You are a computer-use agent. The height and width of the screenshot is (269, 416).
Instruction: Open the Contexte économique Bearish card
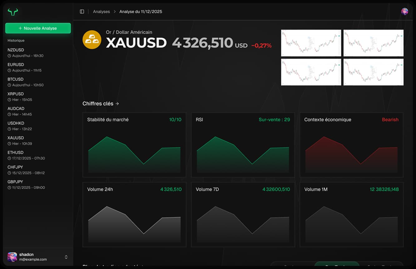click(351, 145)
